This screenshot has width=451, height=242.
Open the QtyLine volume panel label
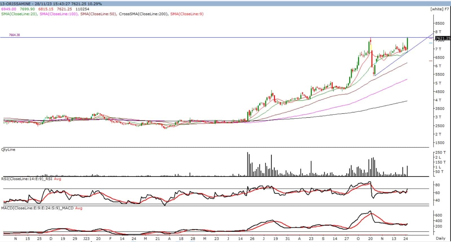(x=8, y=150)
